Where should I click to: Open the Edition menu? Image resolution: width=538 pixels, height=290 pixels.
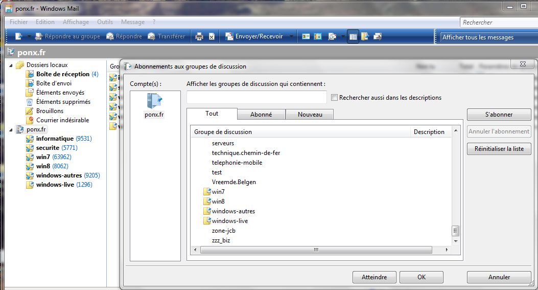(x=45, y=22)
